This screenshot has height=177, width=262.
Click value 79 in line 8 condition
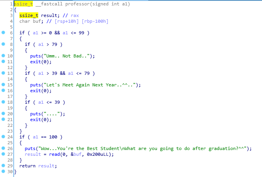54,44
